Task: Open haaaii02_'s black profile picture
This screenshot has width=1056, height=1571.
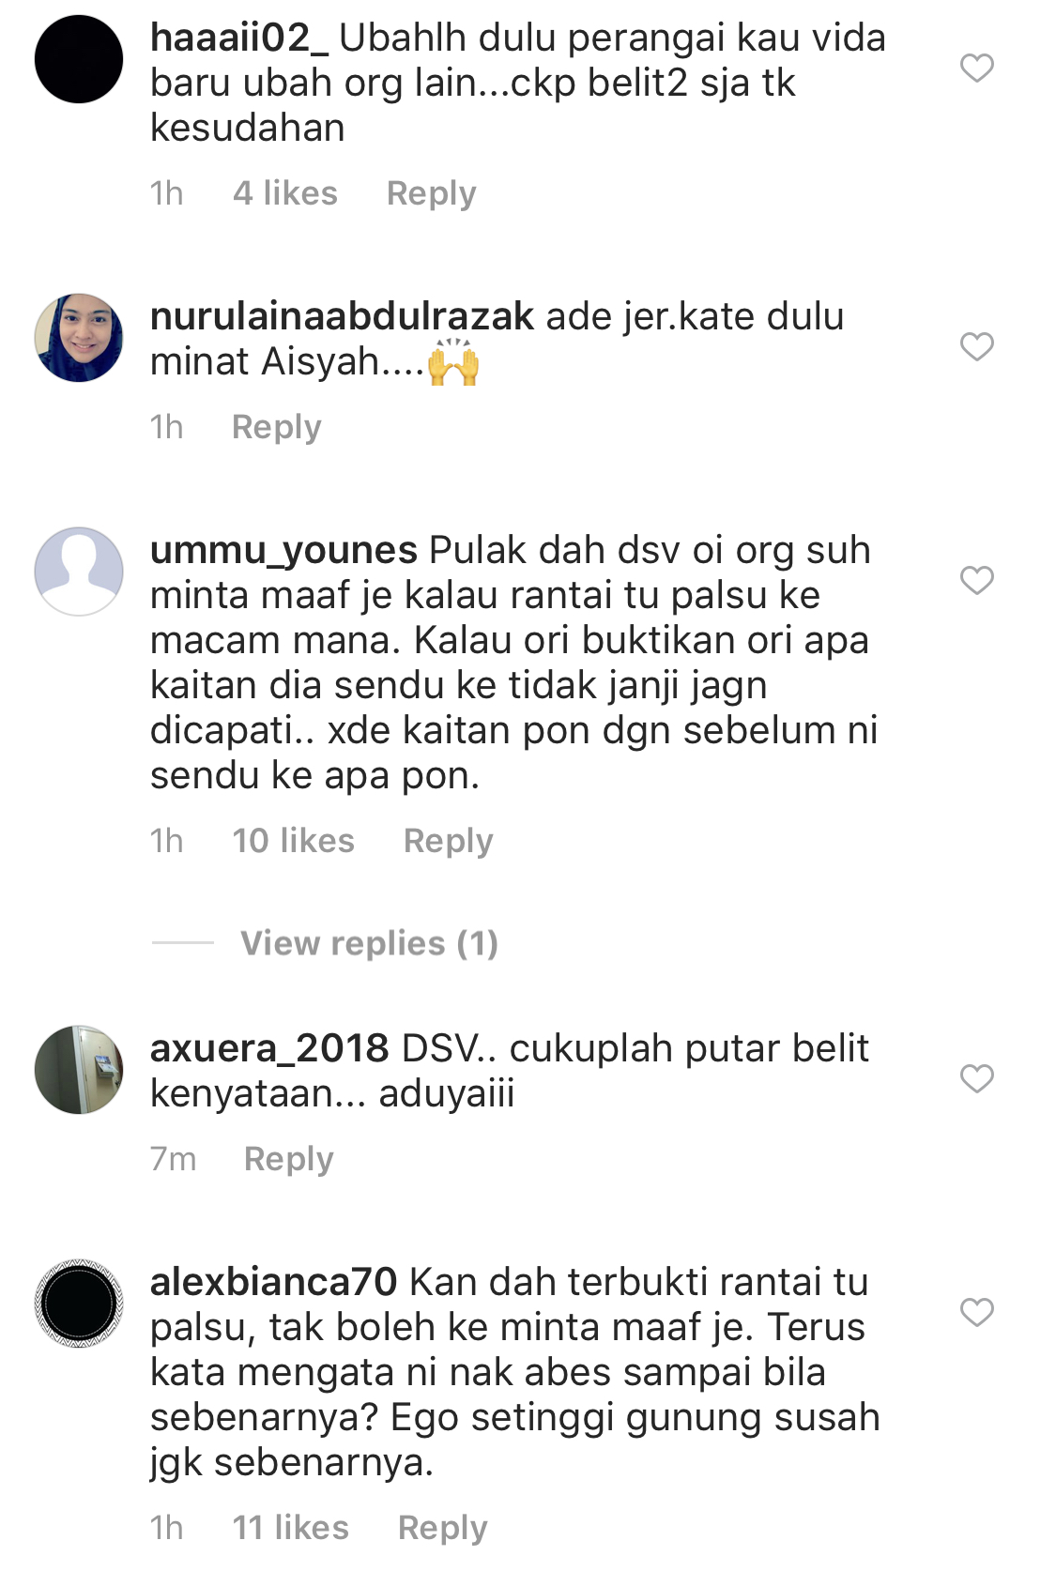Action: coord(79,59)
